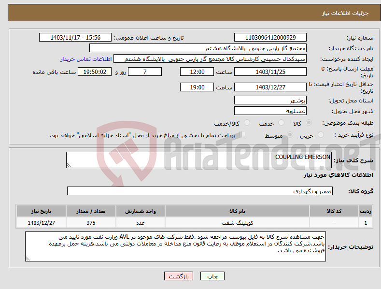Click the جزئیات اطلاعات نیاز header title
The image size is (381, 289).
pyautogui.click(x=345, y=13)
